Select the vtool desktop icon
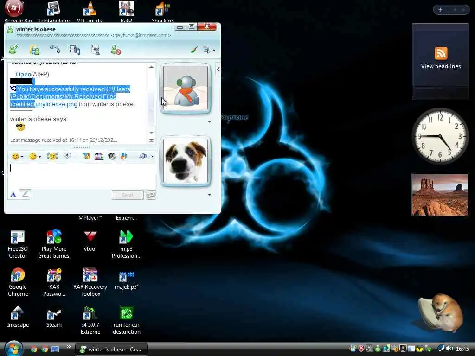The height and width of the screenshot is (356, 475). 90,242
